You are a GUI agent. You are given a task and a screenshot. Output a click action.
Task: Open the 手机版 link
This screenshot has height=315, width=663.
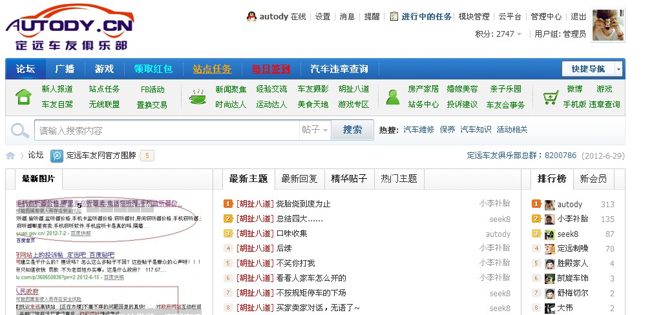[x=574, y=105]
